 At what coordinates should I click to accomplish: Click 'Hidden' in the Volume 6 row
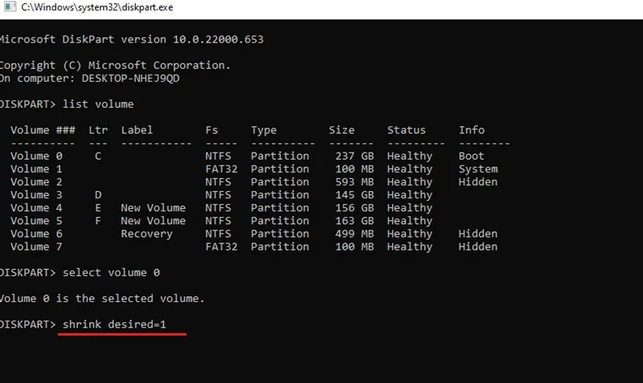478,234
